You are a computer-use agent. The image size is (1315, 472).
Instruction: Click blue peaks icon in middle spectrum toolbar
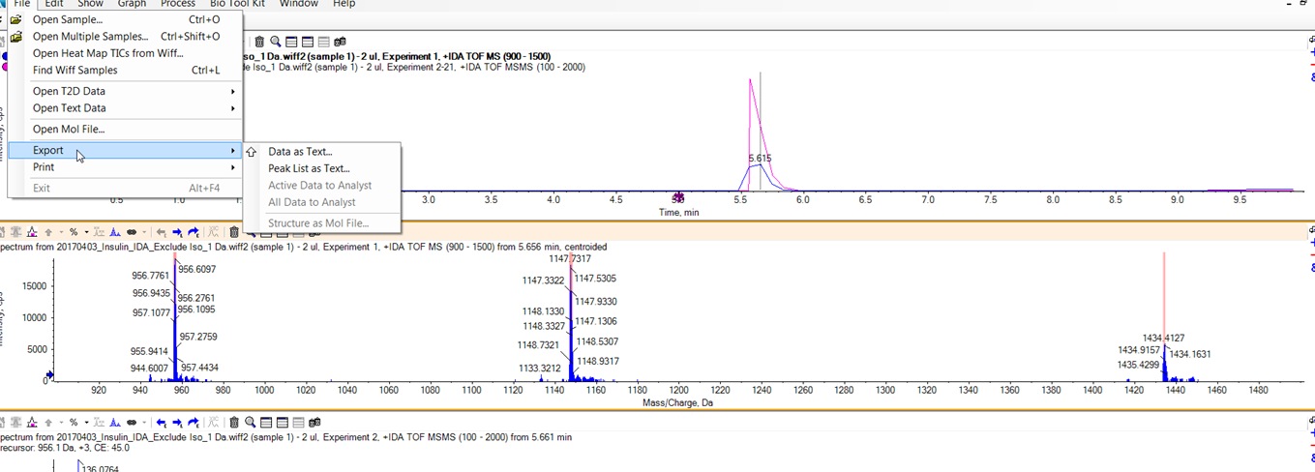[115, 232]
